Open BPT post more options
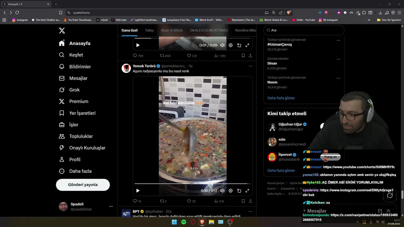 point(250,212)
